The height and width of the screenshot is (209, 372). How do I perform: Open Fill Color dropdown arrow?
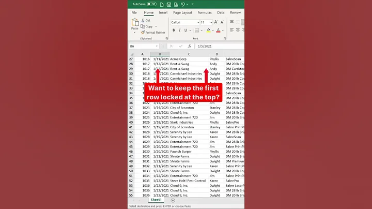213,31
